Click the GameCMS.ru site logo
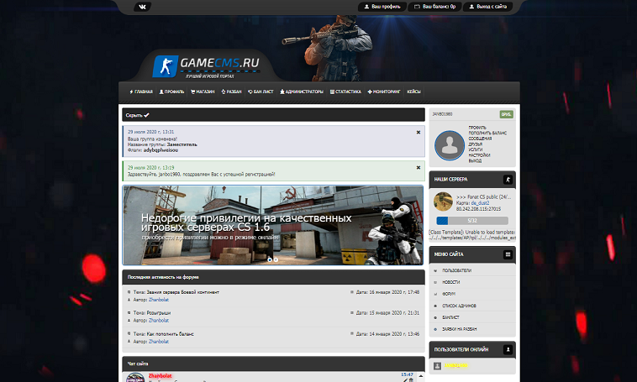The width and height of the screenshot is (637, 382). tap(206, 65)
